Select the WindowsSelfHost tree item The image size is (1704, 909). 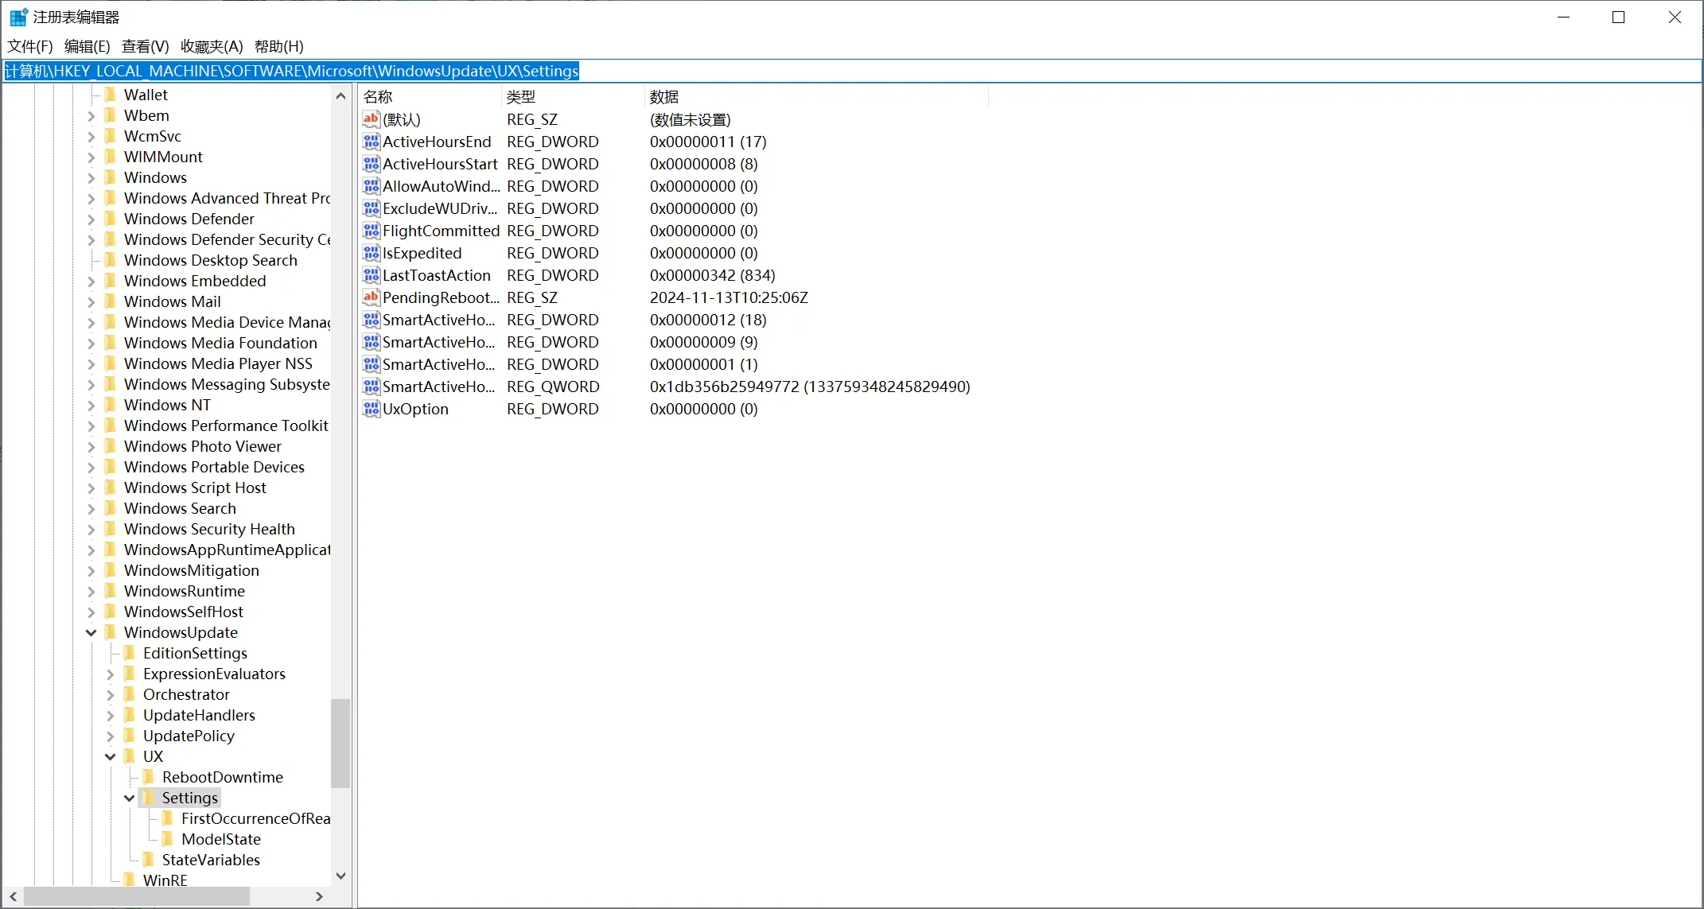pos(183,612)
